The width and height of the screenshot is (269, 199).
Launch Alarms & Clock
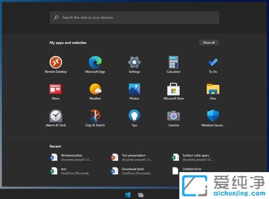click(x=56, y=118)
